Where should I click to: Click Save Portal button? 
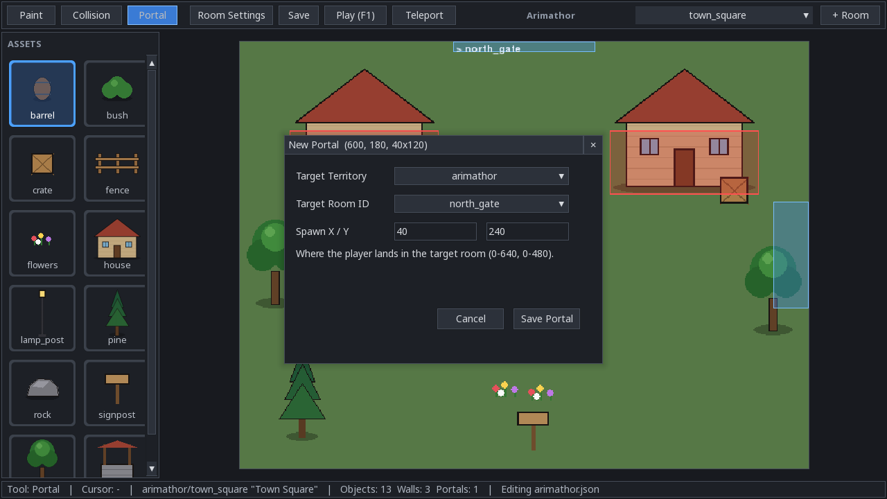click(547, 319)
